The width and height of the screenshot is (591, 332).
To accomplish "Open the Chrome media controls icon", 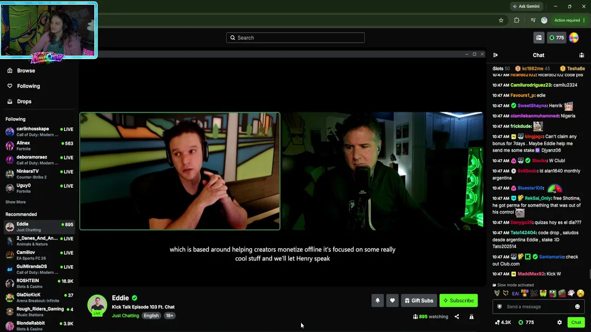I will click(533, 20).
